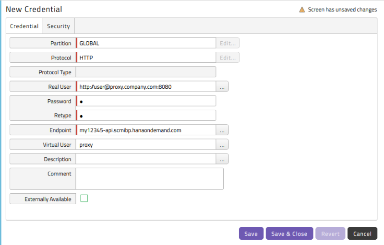Focus the Partition field containing GLOBAL
The width and height of the screenshot is (384, 245).
pyautogui.click(x=146, y=43)
